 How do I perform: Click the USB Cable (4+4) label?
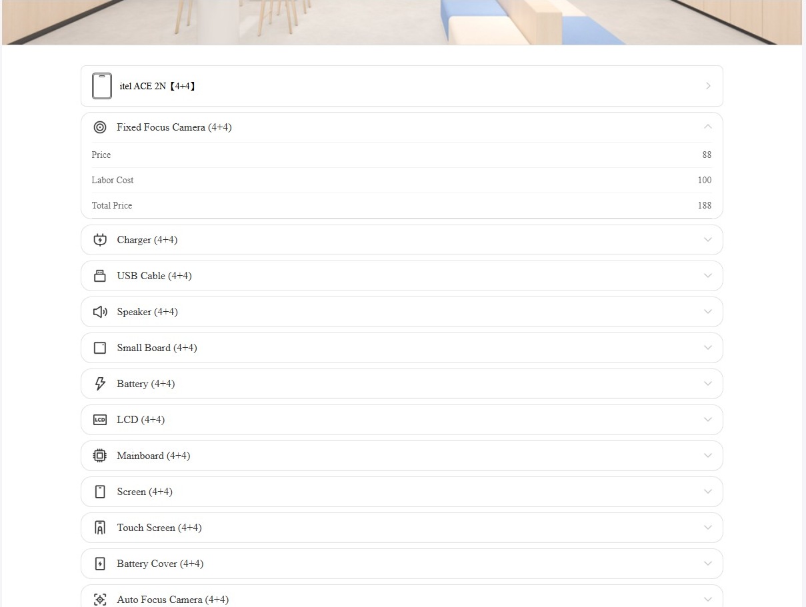click(x=154, y=276)
